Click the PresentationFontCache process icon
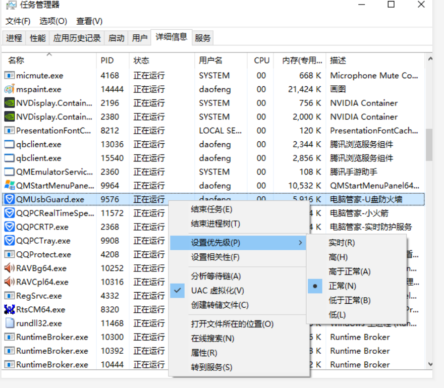 pos(10,131)
